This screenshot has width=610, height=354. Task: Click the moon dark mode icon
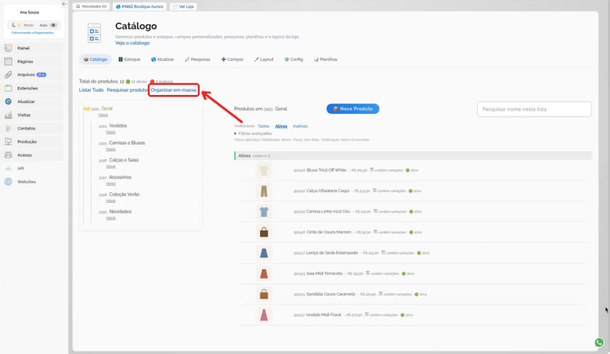pos(14,25)
